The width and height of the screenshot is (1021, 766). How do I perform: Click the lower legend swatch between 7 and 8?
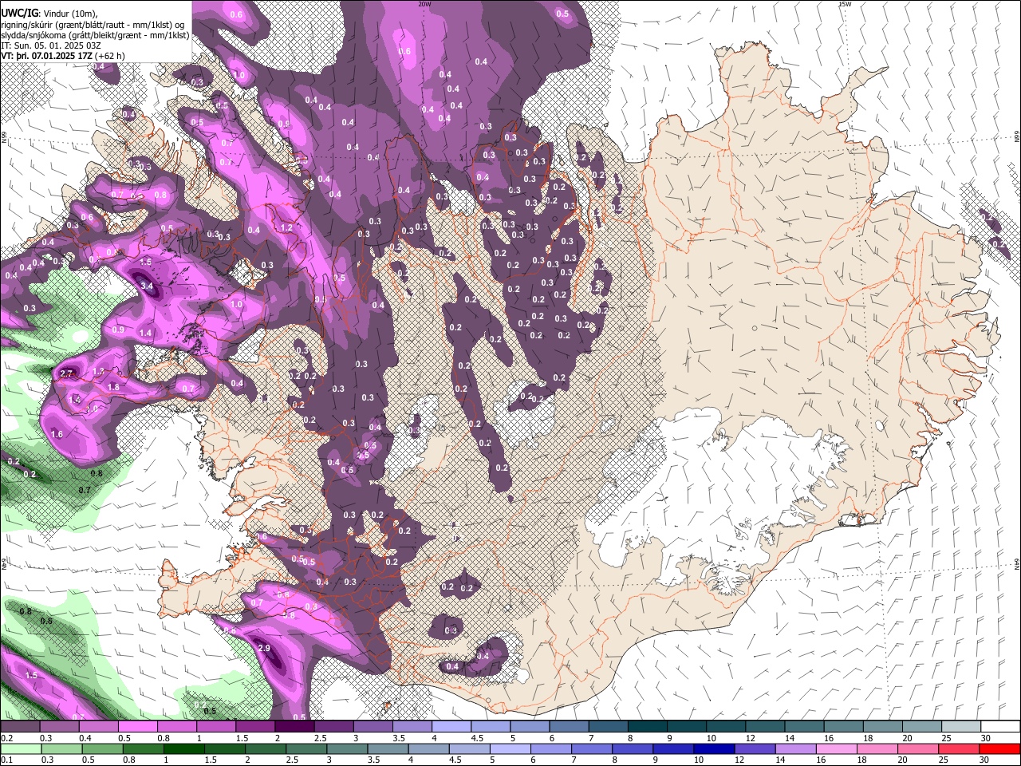(590, 749)
